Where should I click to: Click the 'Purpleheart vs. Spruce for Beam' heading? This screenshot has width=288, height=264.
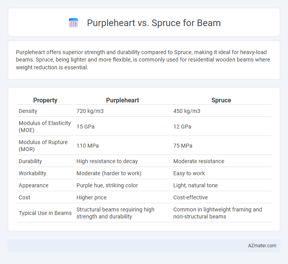(154, 23)
